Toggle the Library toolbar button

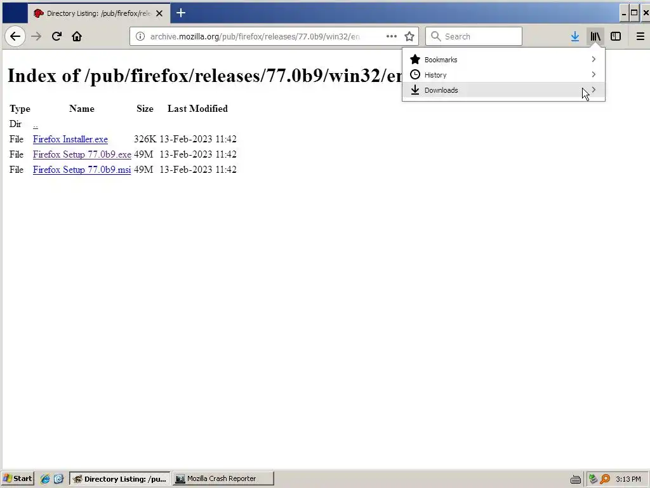pyautogui.click(x=595, y=36)
